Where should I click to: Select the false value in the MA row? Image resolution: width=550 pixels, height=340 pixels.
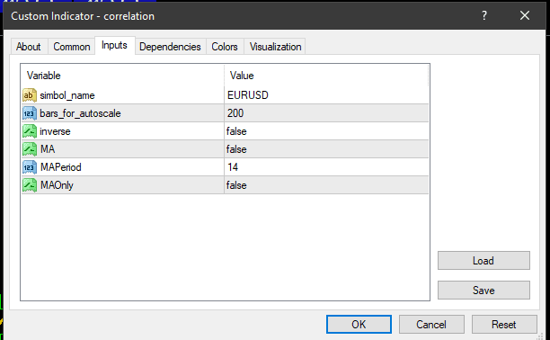pyautogui.click(x=326, y=149)
